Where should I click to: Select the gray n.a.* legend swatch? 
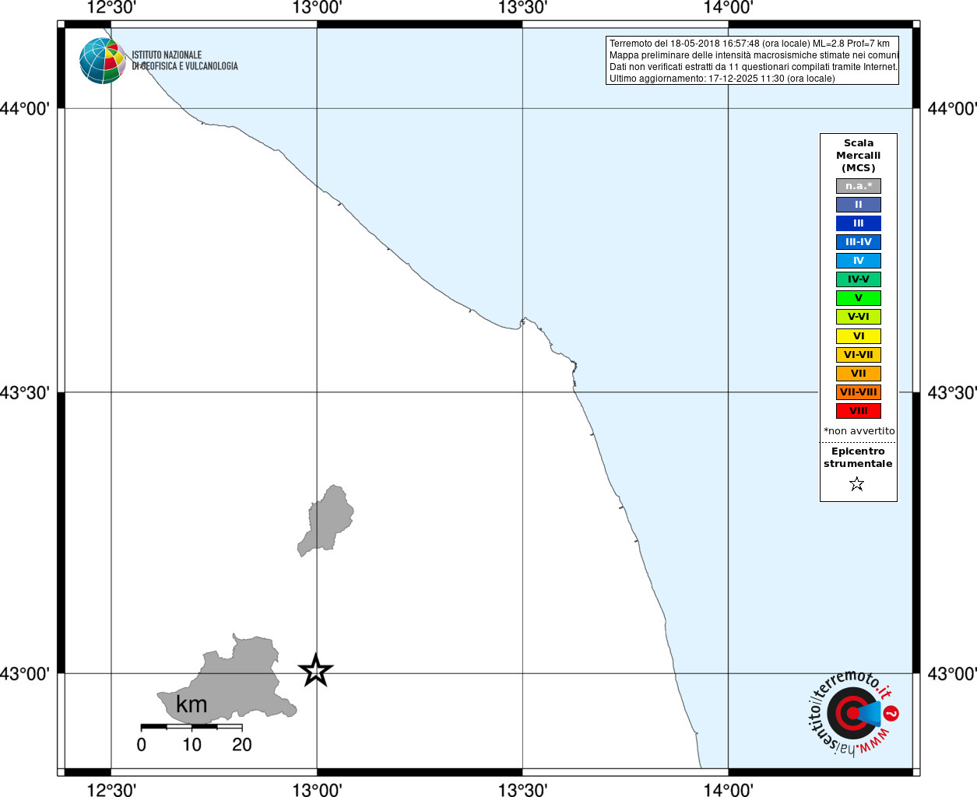click(858, 186)
